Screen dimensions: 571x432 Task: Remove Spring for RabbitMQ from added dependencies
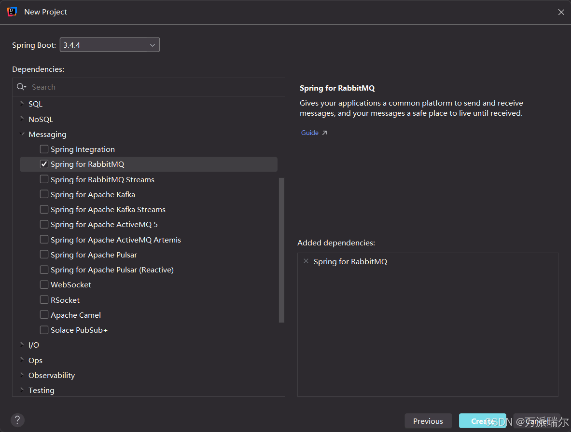tap(306, 261)
